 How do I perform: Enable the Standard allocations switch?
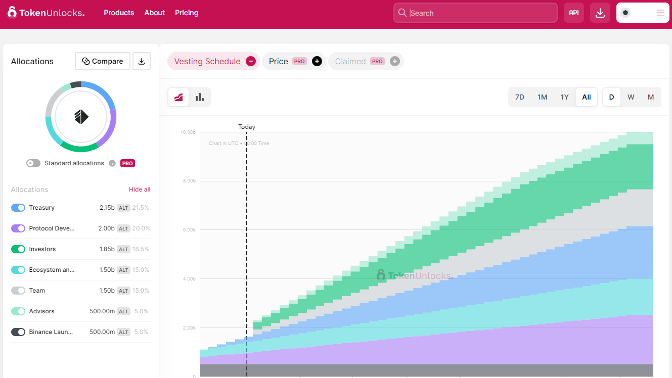33,163
